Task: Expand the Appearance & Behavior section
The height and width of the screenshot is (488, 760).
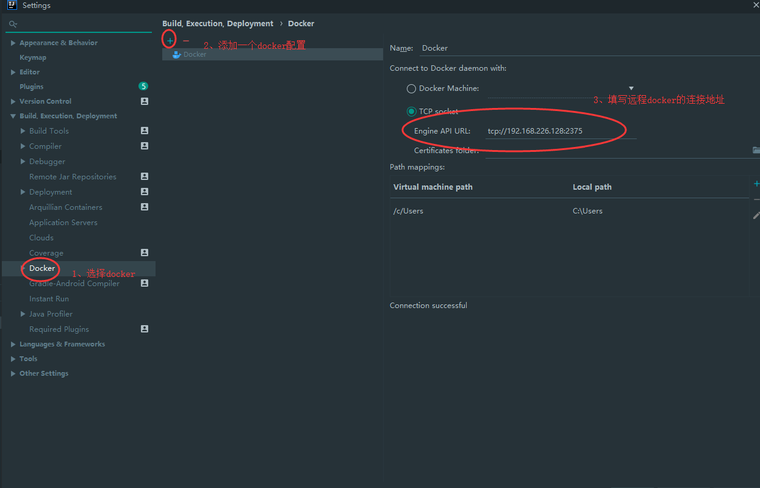Action: point(13,43)
